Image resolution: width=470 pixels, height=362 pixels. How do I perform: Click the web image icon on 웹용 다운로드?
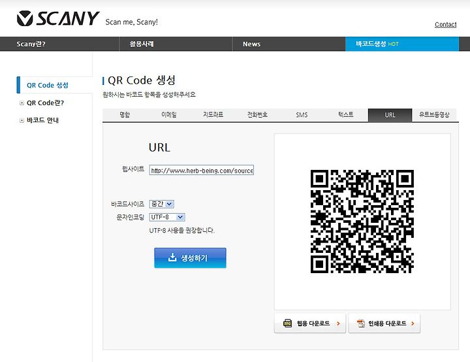pyautogui.click(x=287, y=323)
